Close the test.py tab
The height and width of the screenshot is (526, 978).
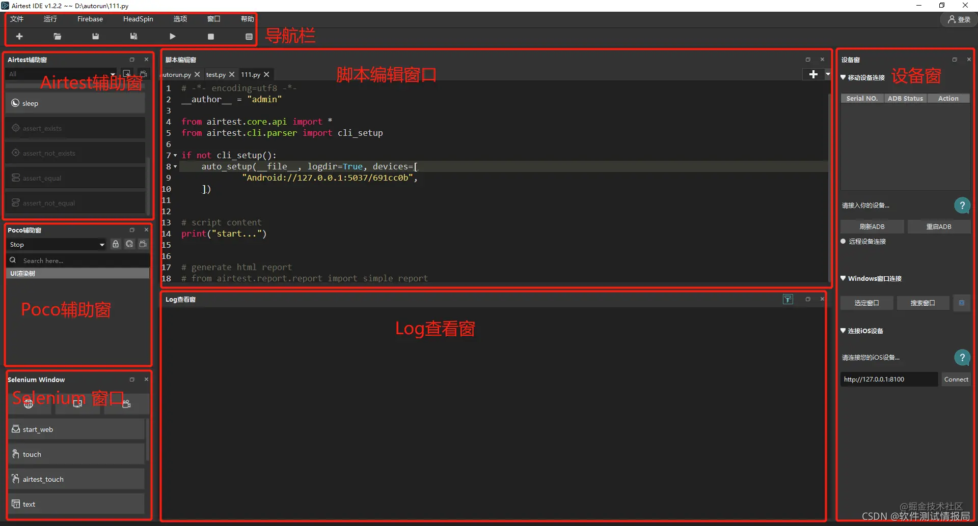point(232,74)
